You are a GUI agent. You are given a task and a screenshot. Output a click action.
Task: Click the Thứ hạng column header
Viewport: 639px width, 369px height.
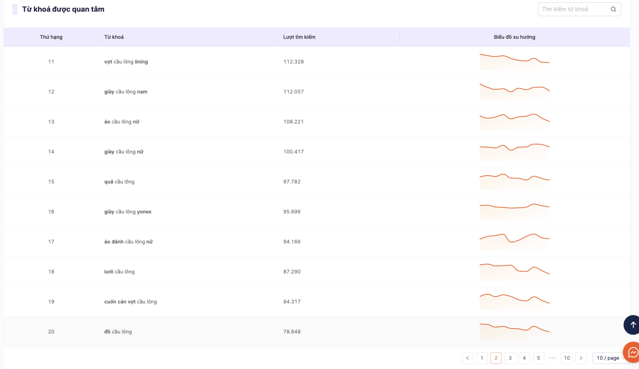pyautogui.click(x=51, y=37)
